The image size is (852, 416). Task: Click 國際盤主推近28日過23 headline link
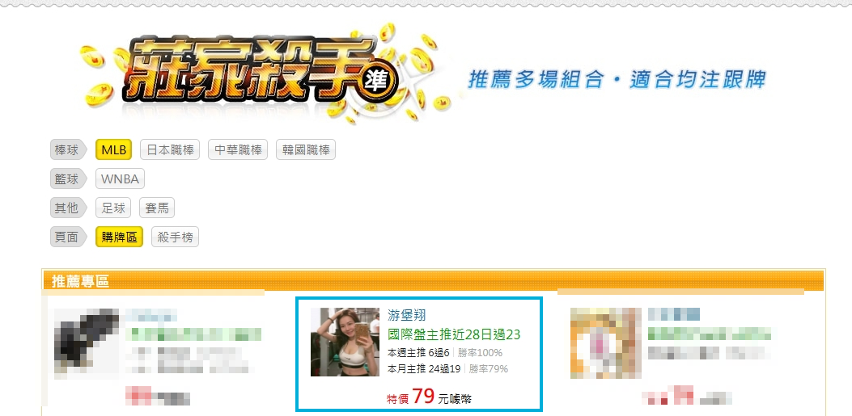454,334
